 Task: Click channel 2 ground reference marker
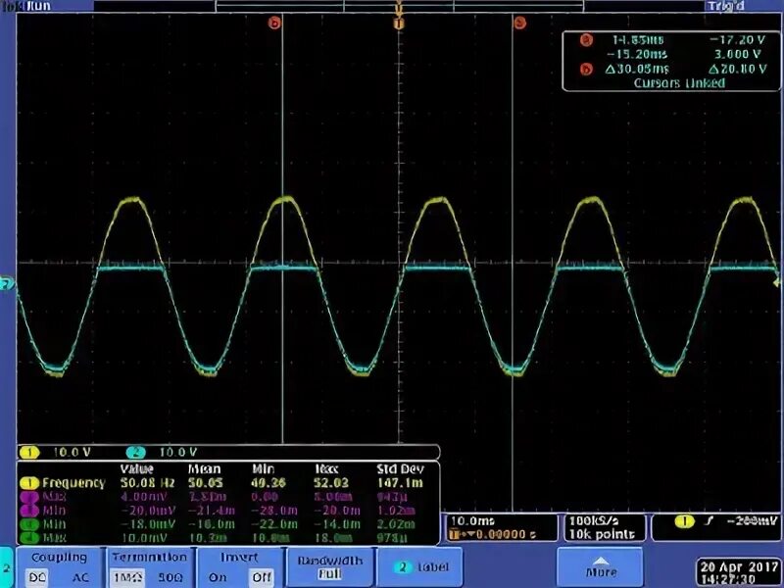tap(7, 284)
